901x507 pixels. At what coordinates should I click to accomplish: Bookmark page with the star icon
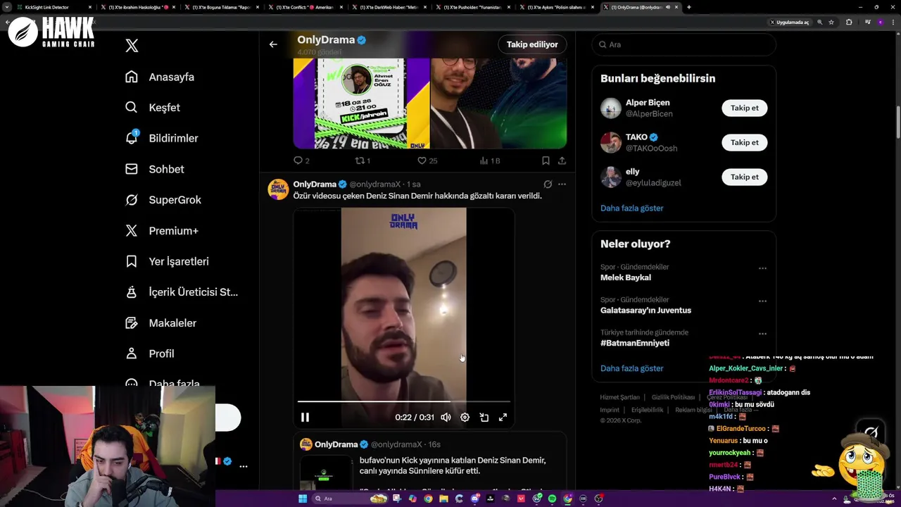831,23
